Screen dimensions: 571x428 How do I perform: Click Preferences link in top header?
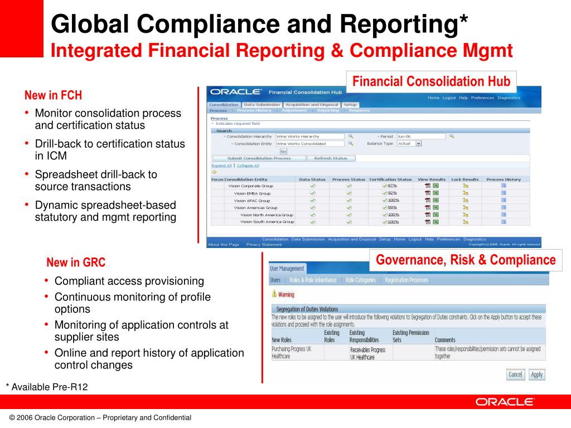point(482,98)
